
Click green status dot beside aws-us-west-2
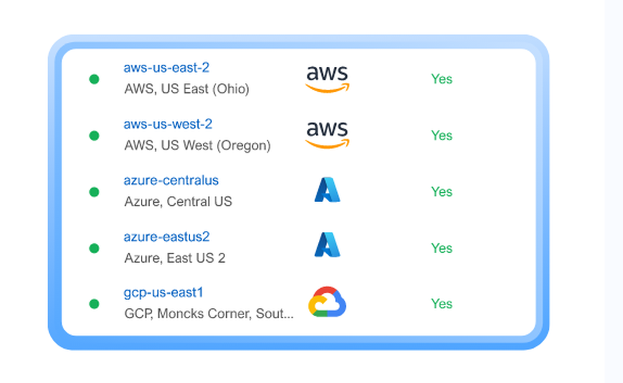tap(94, 135)
